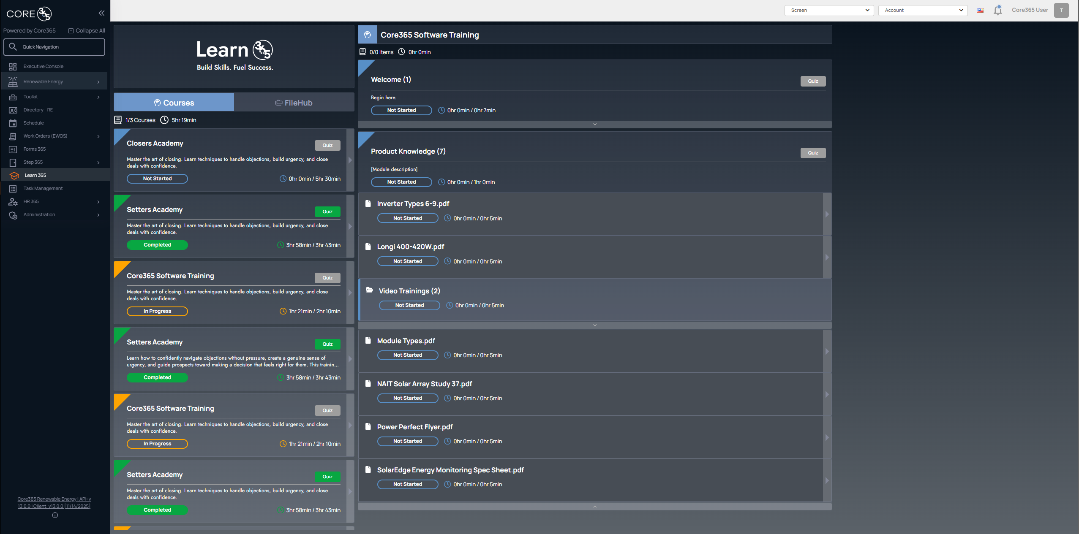Collapse sidebar with double-chevron icon
The height and width of the screenshot is (534, 1079).
[x=101, y=13]
